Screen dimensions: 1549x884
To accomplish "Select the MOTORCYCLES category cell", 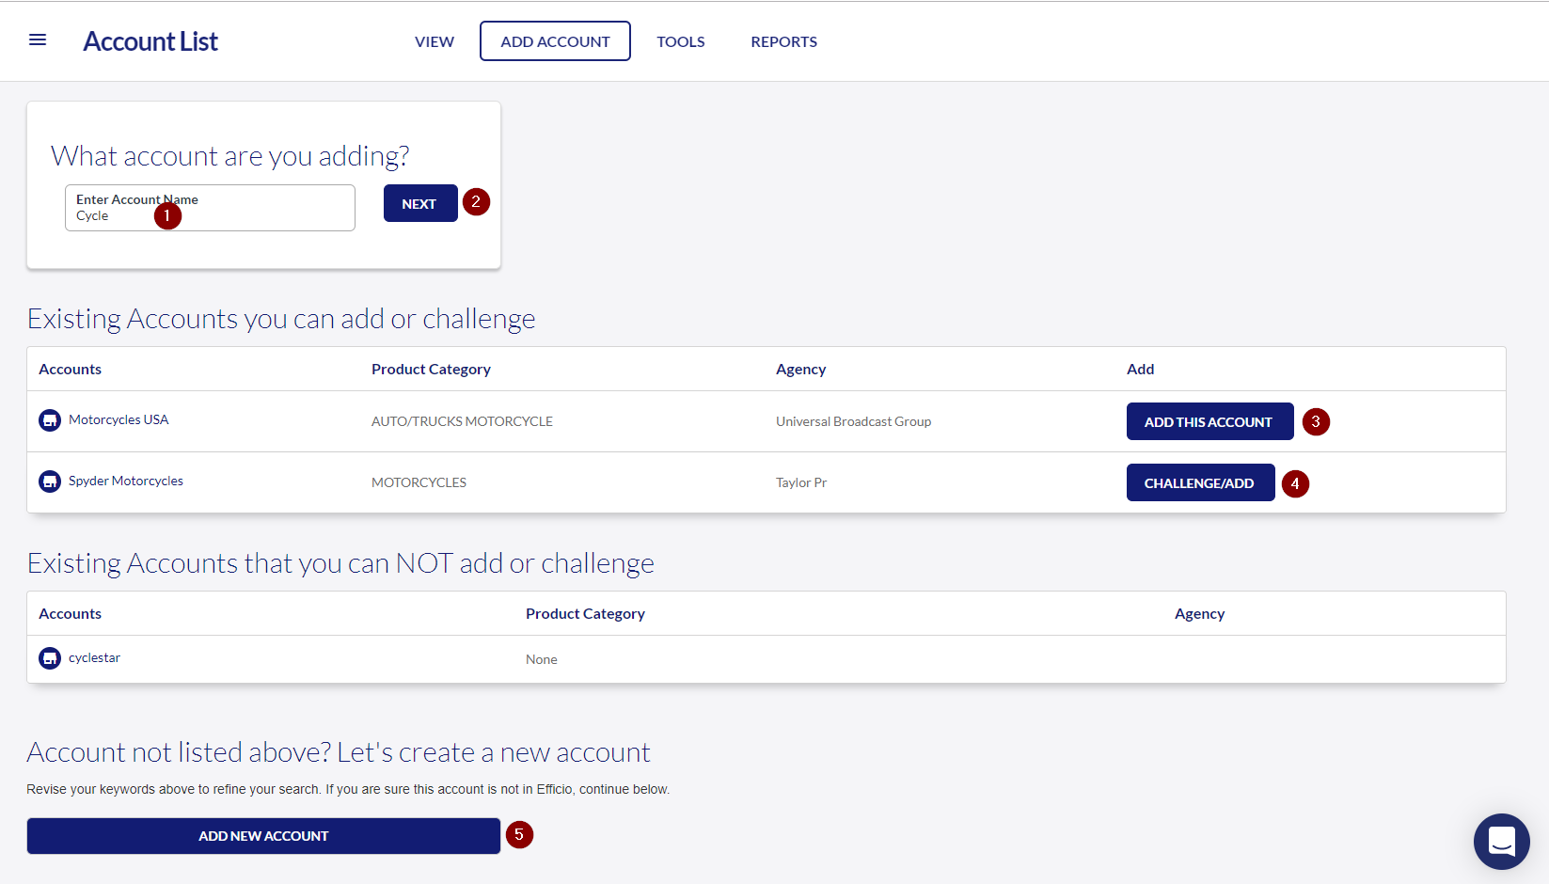I will pos(419,482).
